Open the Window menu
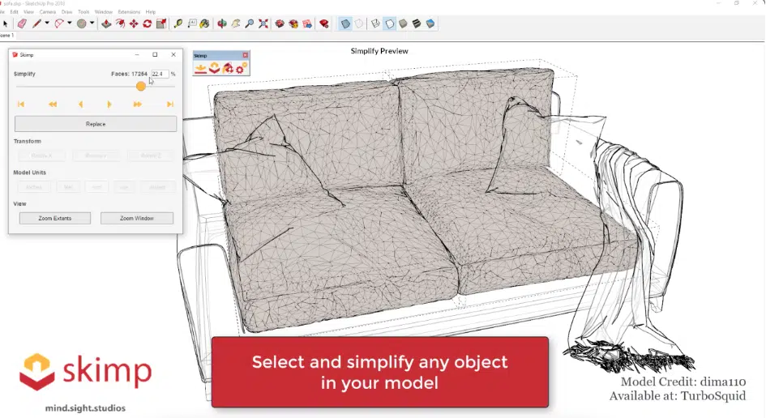 [103, 11]
